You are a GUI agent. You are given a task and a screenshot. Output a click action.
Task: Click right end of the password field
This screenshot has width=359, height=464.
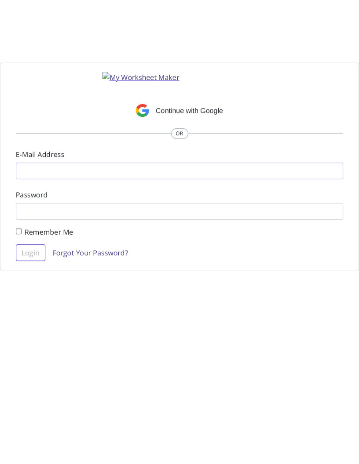click(338, 211)
